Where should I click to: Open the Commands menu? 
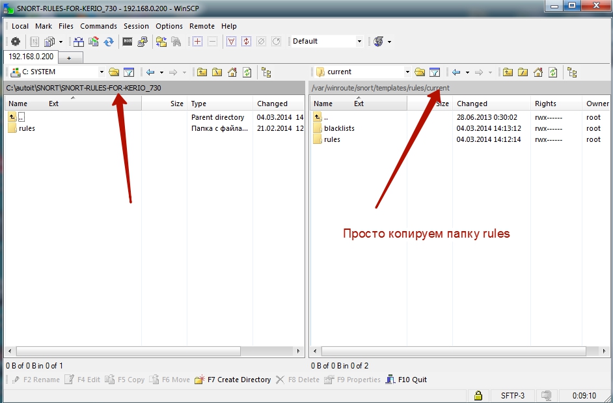[98, 26]
